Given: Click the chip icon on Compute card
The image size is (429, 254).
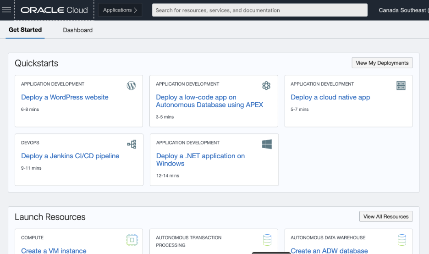Looking at the screenshot, I should [x=132, y=240].
